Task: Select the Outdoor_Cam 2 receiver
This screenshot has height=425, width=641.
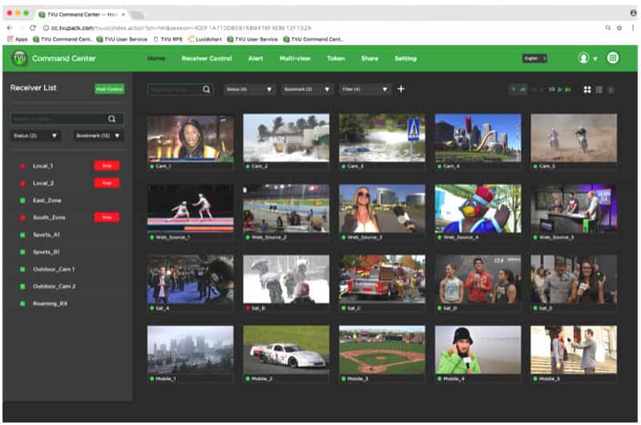Action: click(54, 286)
